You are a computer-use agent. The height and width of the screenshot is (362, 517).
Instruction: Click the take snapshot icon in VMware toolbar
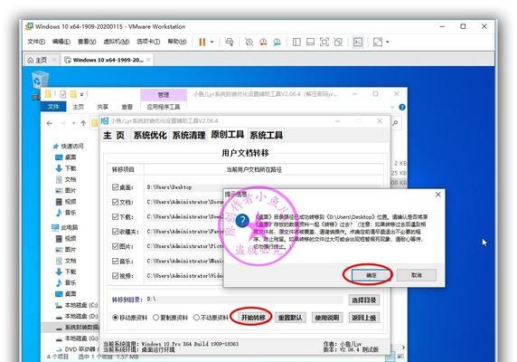coord(249,42)
